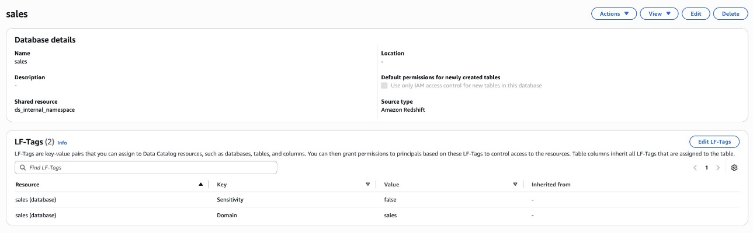The image size is (753, 233).
Task: Open the Actions dropdown menu
Action: pyautogui.click(x=614, y=13)
